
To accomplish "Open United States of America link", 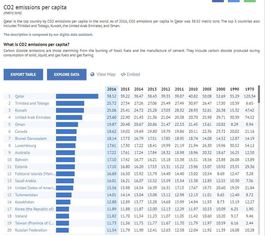I will [35, 188].
